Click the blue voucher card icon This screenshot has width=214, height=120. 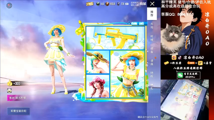[x=118, y=4]
